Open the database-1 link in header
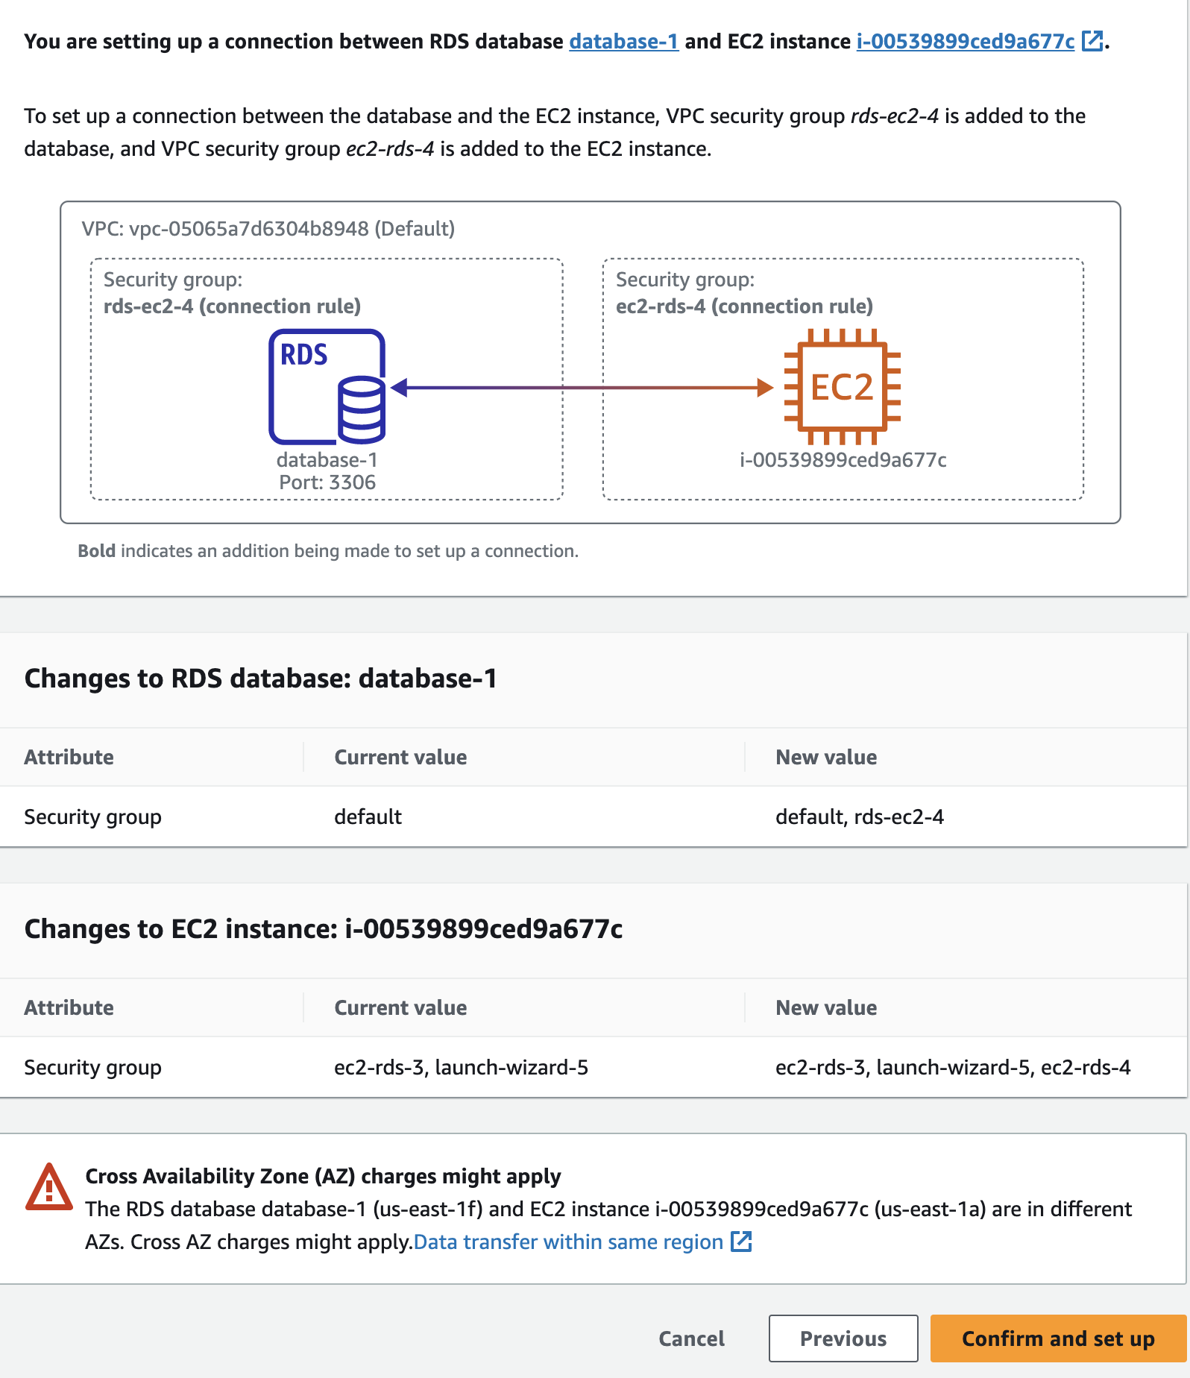This screenshot has height=1378, width=1190. point(623,41)
